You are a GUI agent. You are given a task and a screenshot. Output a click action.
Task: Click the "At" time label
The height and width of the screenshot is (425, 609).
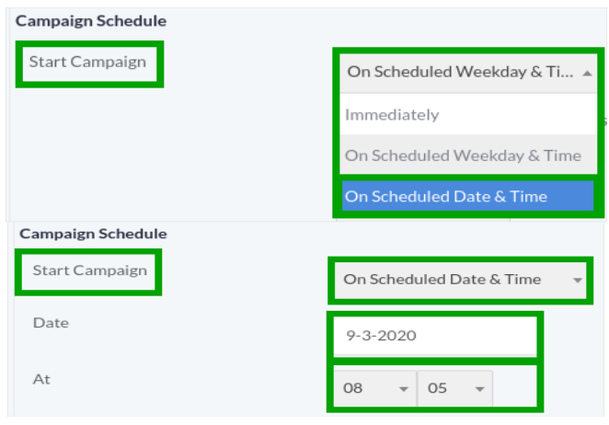pyautogui.click(x=40, y=376)
